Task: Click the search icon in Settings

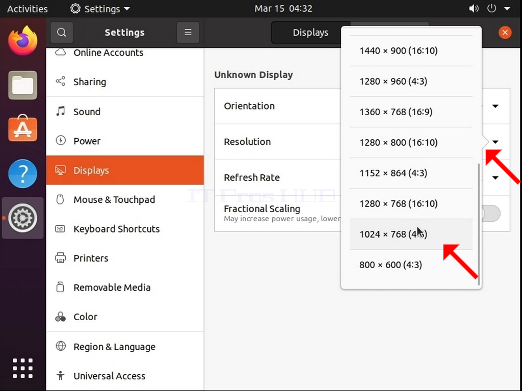Action: pos(62,32)
